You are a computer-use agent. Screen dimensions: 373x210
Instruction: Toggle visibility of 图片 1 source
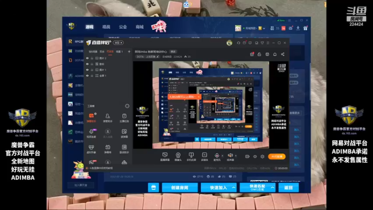point(87,70)
